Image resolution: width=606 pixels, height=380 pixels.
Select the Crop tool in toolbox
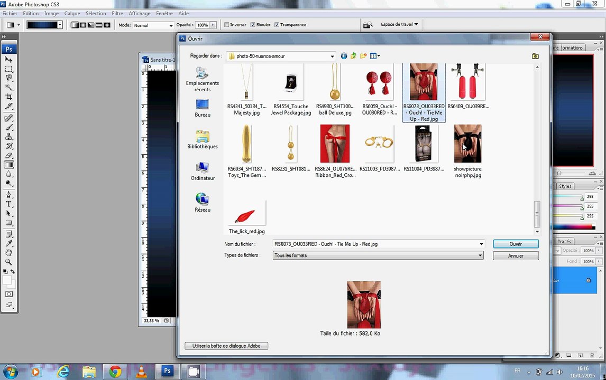click(x=8, y=97)
